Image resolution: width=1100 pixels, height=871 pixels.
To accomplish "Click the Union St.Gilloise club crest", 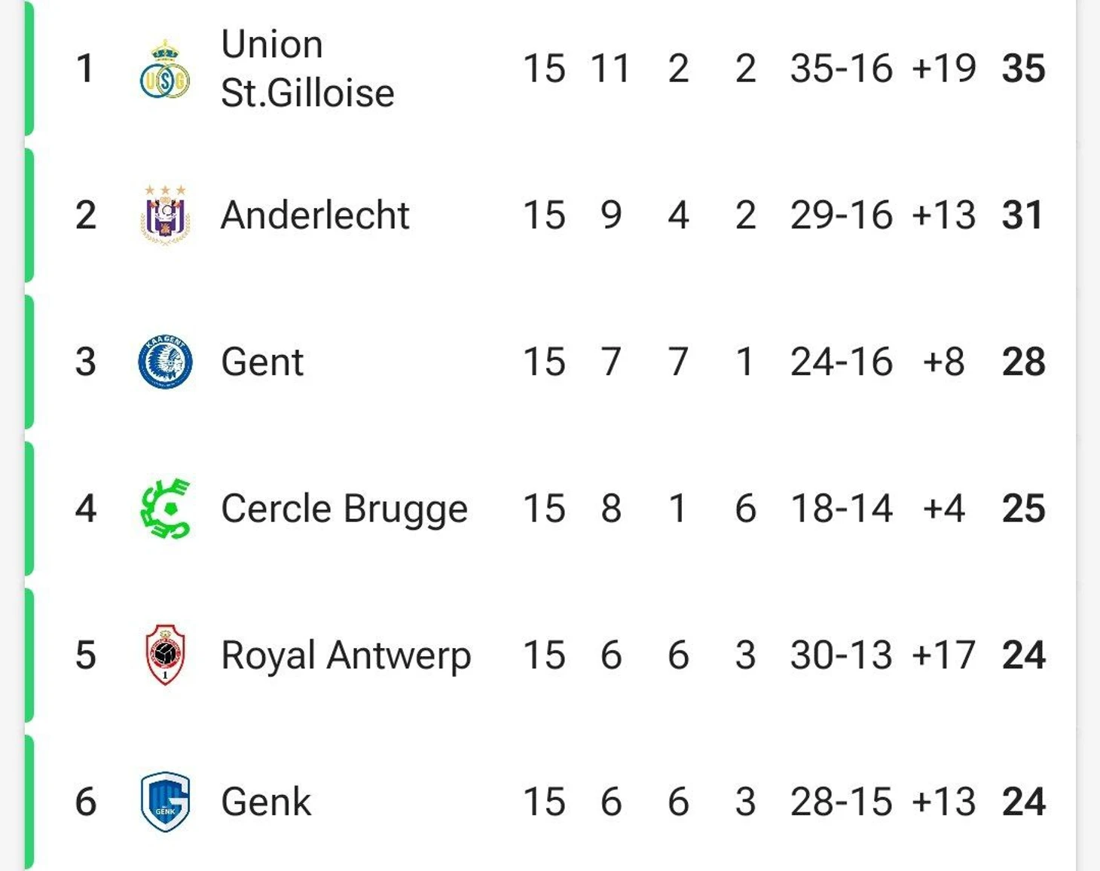I will point(165,70).
